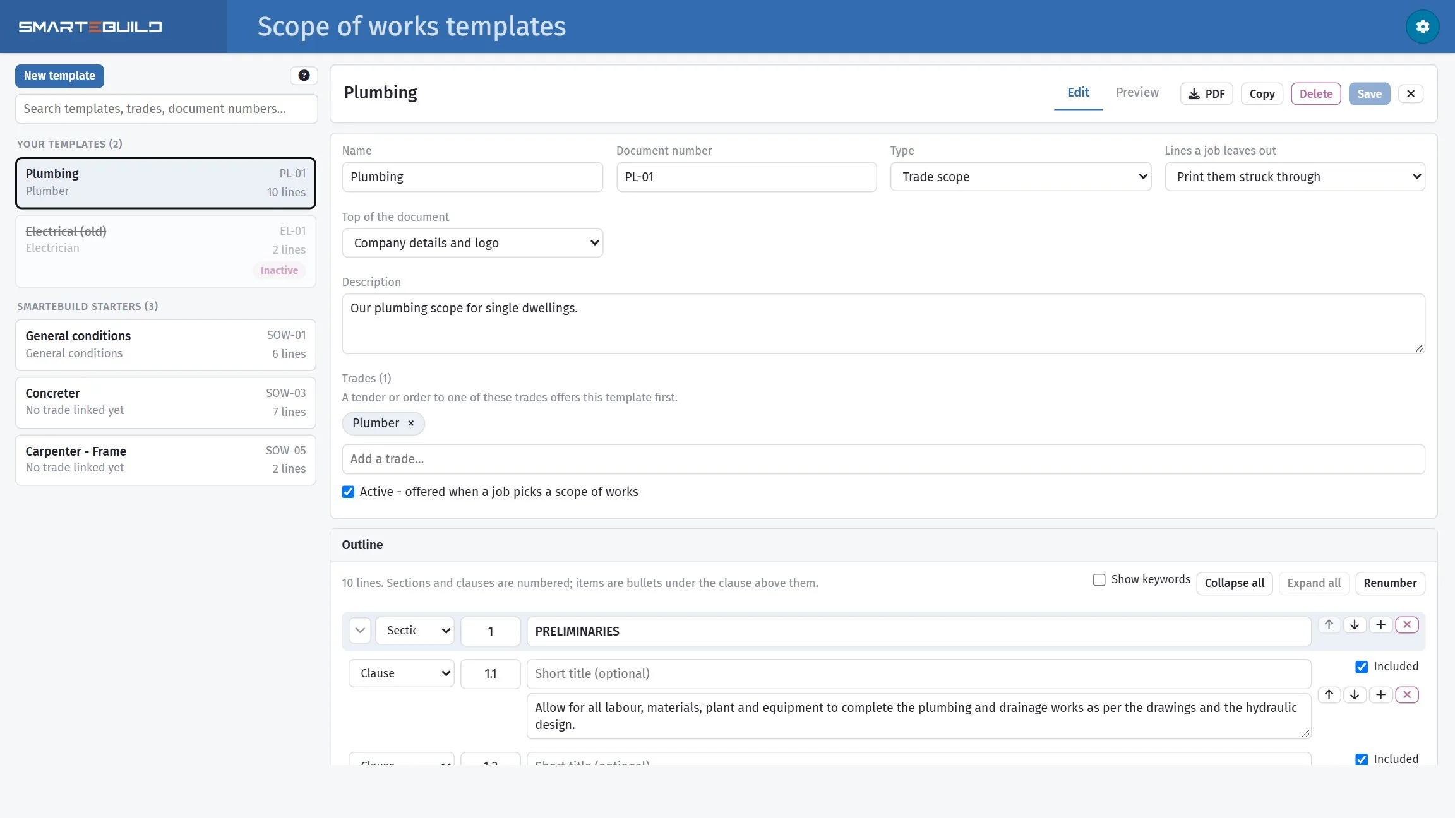The height and width of the screenshot is (818, 1455).
Task: Open settings gear in top header
Action: click(1422, 27)
